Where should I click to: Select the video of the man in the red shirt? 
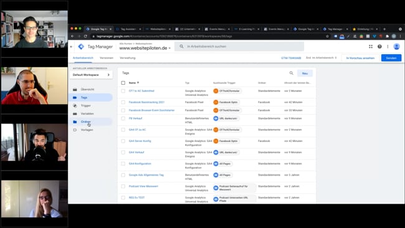click(34, 86)
